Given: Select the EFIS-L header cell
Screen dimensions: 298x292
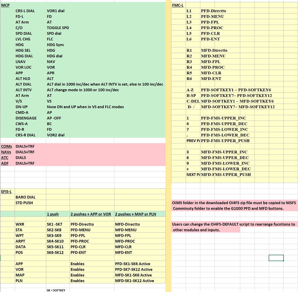Looking at the screenshot, I should click(6, 191).
